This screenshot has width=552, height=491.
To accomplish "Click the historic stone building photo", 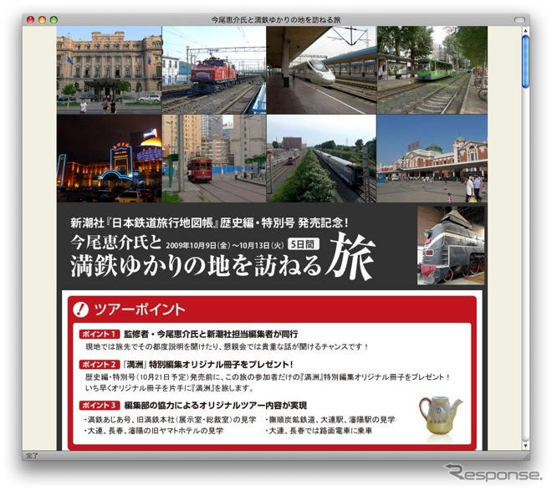I will pyautogui.click(x=109, y=70).
